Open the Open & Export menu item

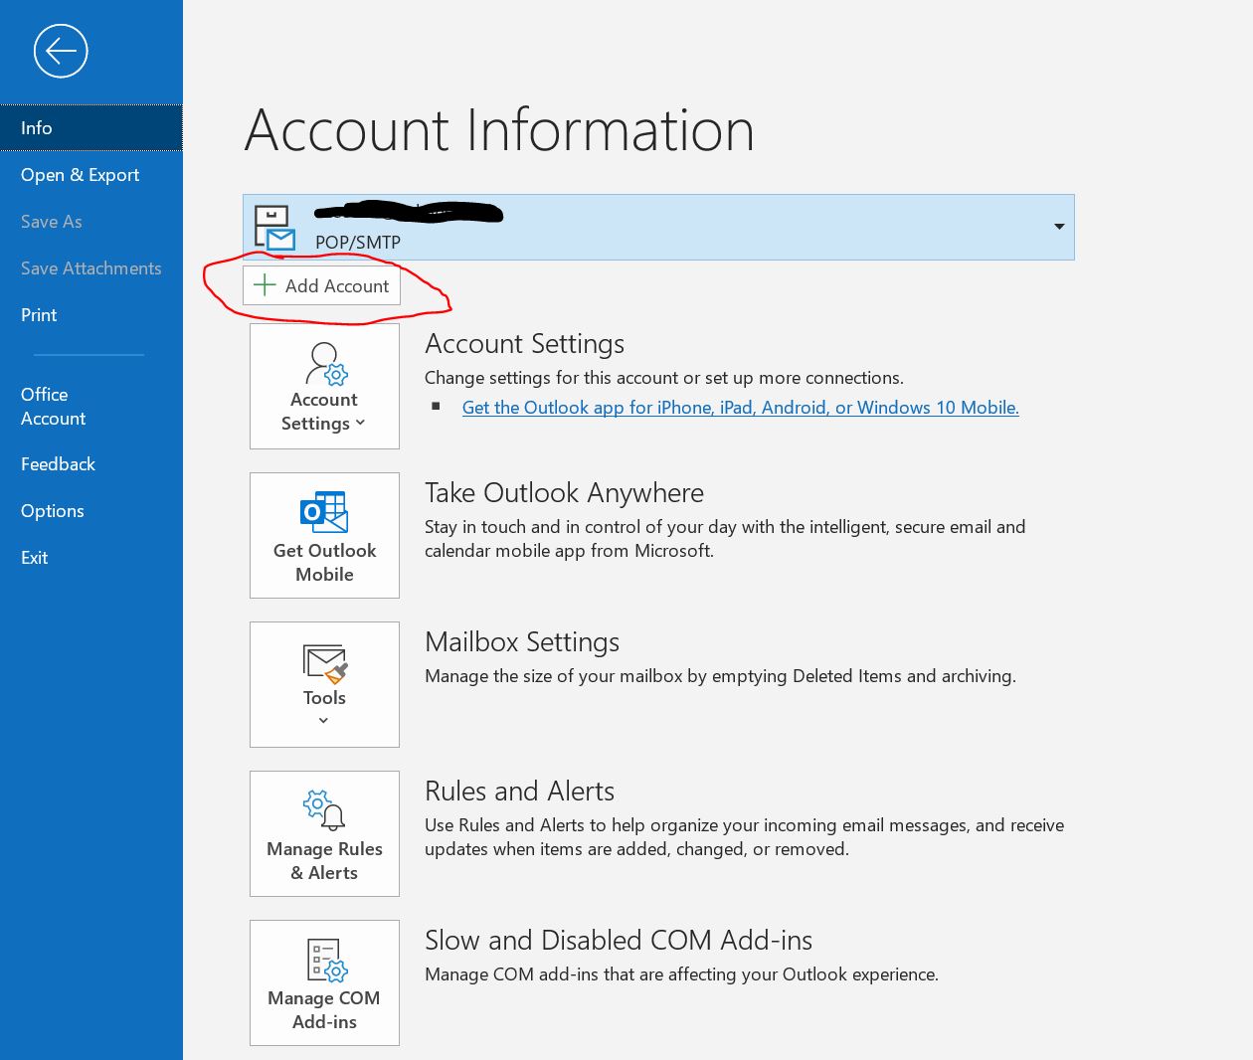coord(80,175)
